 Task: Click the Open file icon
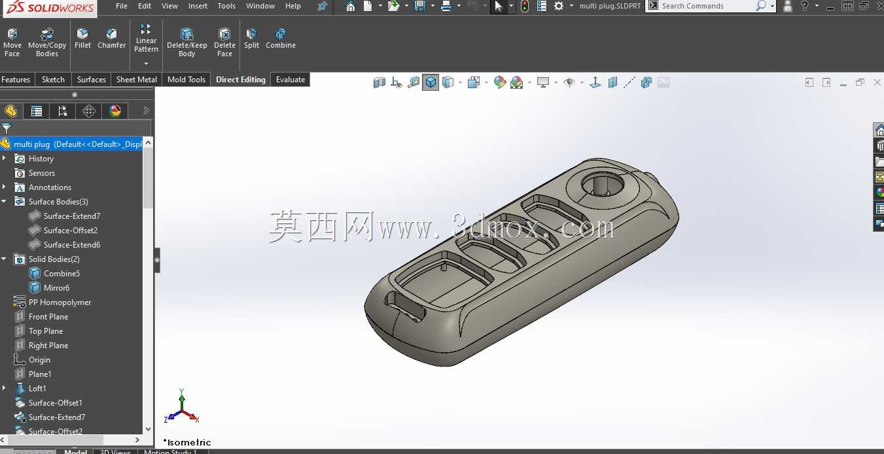(393, 6)
